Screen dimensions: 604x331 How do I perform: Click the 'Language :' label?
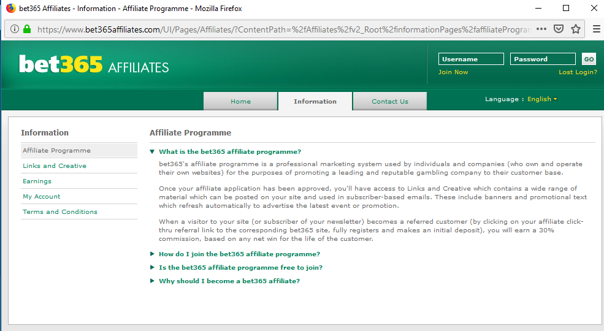pyautogui.click(x=504, y=99)
